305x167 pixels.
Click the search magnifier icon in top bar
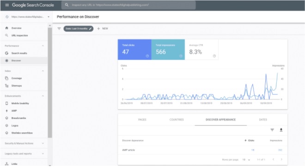(x=67, y=5)
